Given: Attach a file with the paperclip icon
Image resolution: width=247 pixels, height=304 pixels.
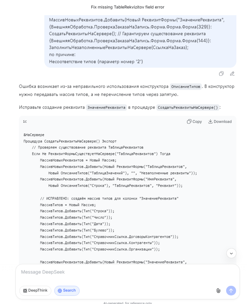Looking at the screenshot, I should point(218,291).
